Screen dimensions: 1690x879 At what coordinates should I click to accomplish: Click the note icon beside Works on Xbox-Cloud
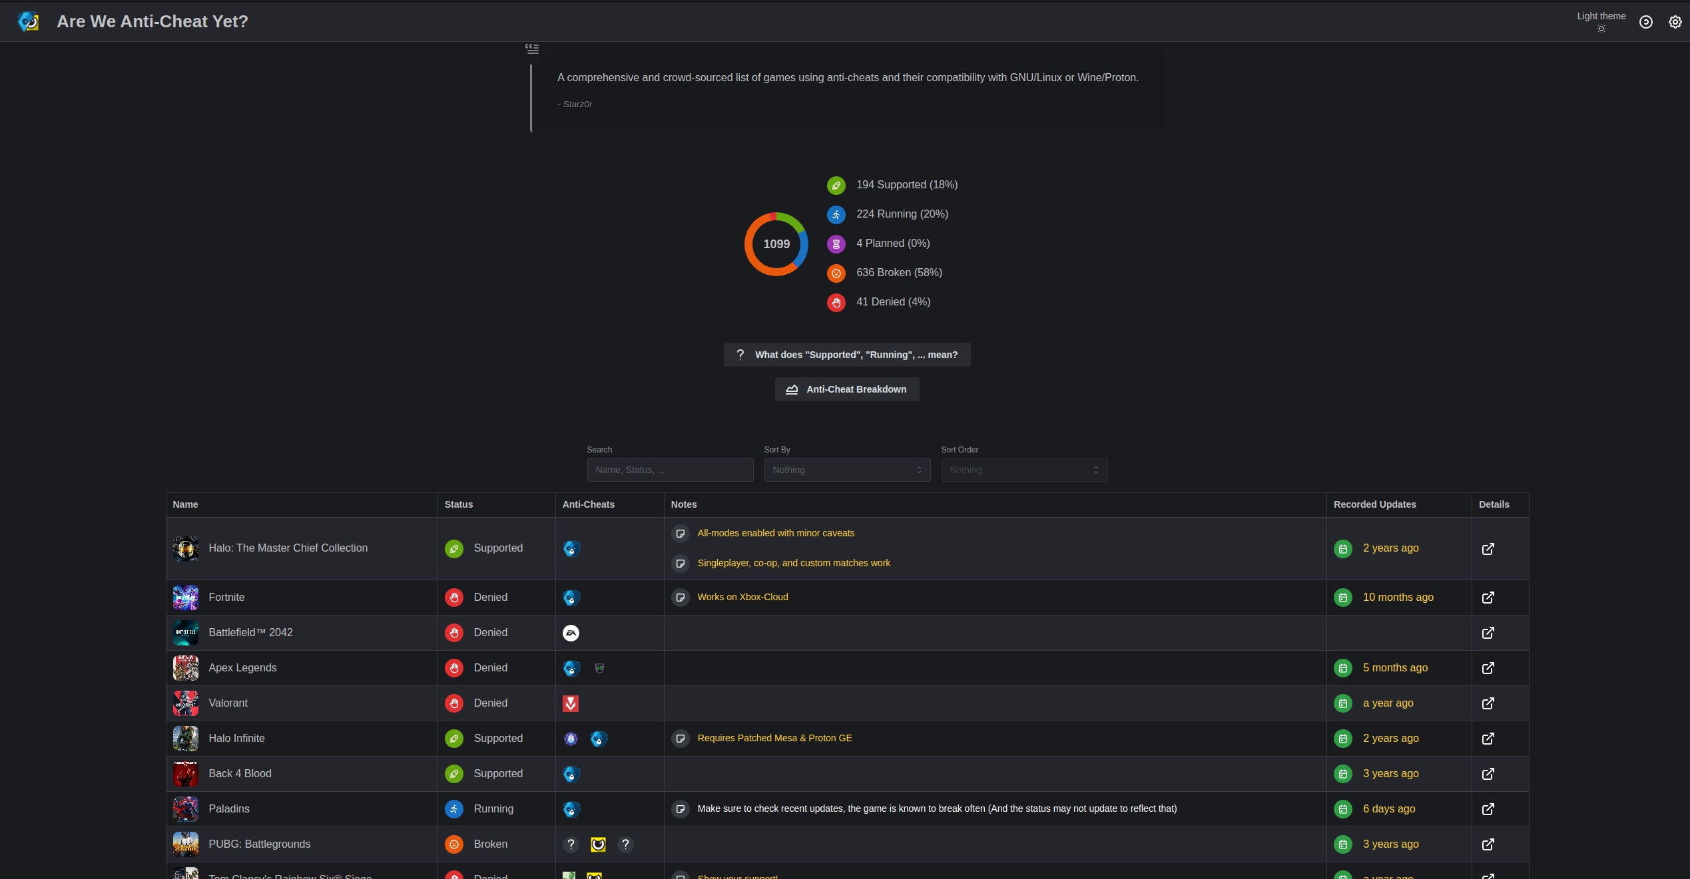point(680,598)
